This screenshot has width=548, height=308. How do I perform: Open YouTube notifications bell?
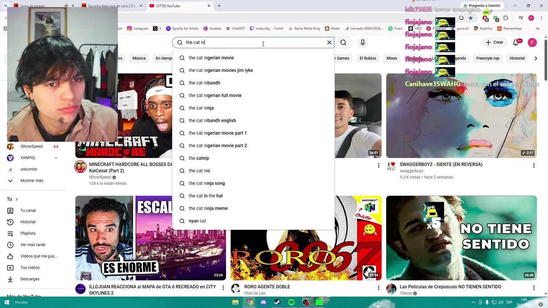click(x=517, y=42)
